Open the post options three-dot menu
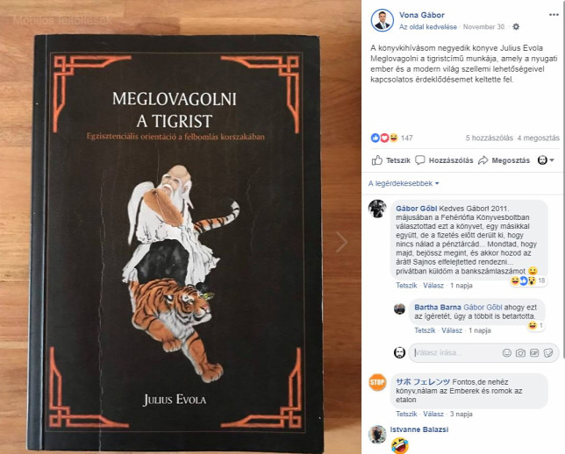The image size is (565, 454). pyautogui.click(x=554, y=15)
